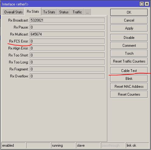Maximize the Interface ether1 window
This screenshot has width=151, height=150.
click(142, 4)
